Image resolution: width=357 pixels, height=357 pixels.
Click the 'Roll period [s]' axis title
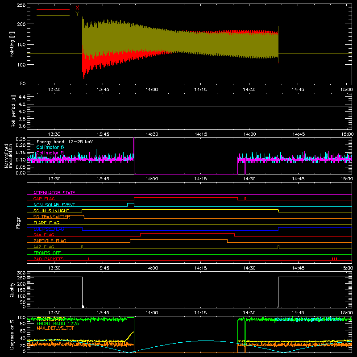[x=13, y=111]
